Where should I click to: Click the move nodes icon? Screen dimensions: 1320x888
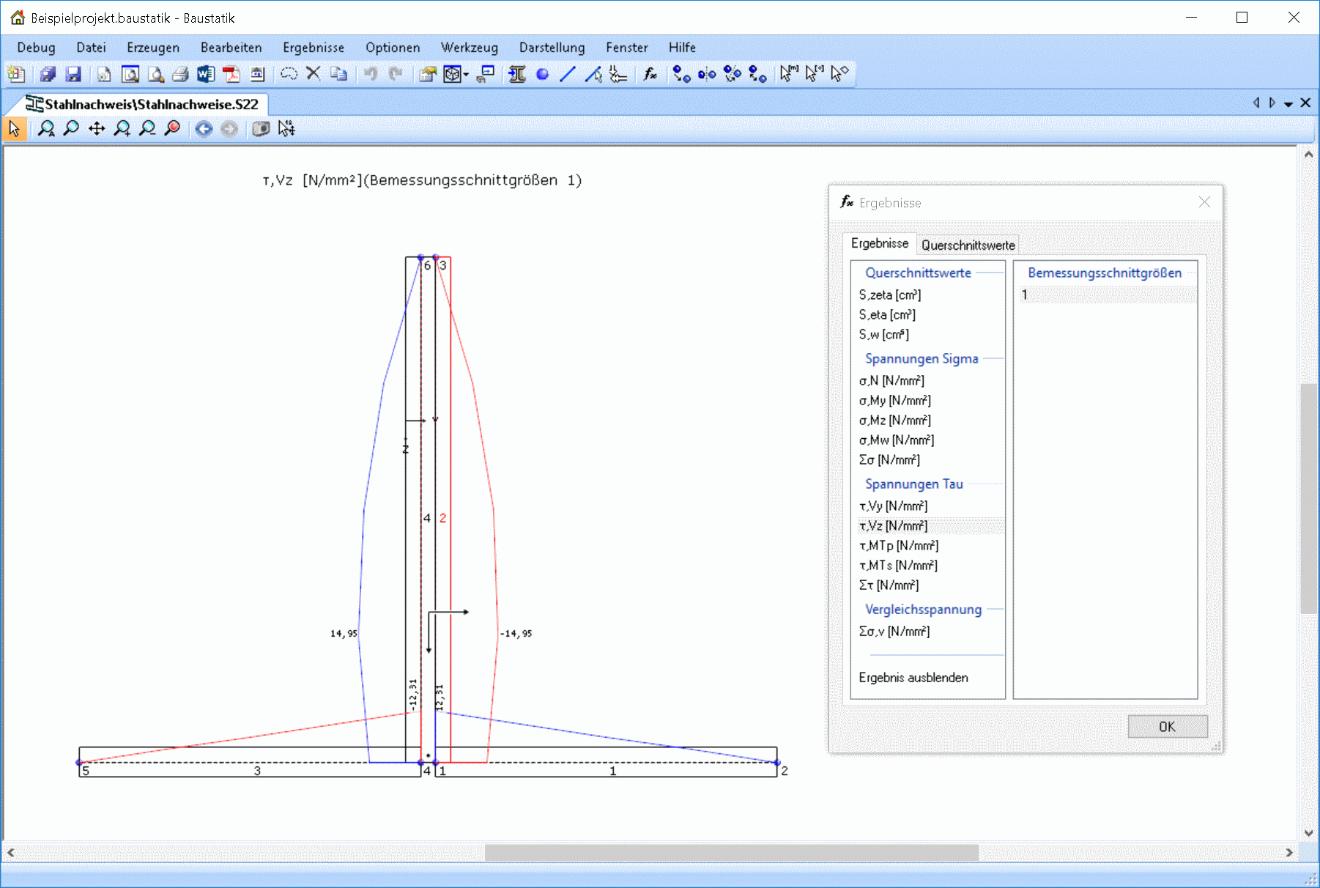[682, 74]
